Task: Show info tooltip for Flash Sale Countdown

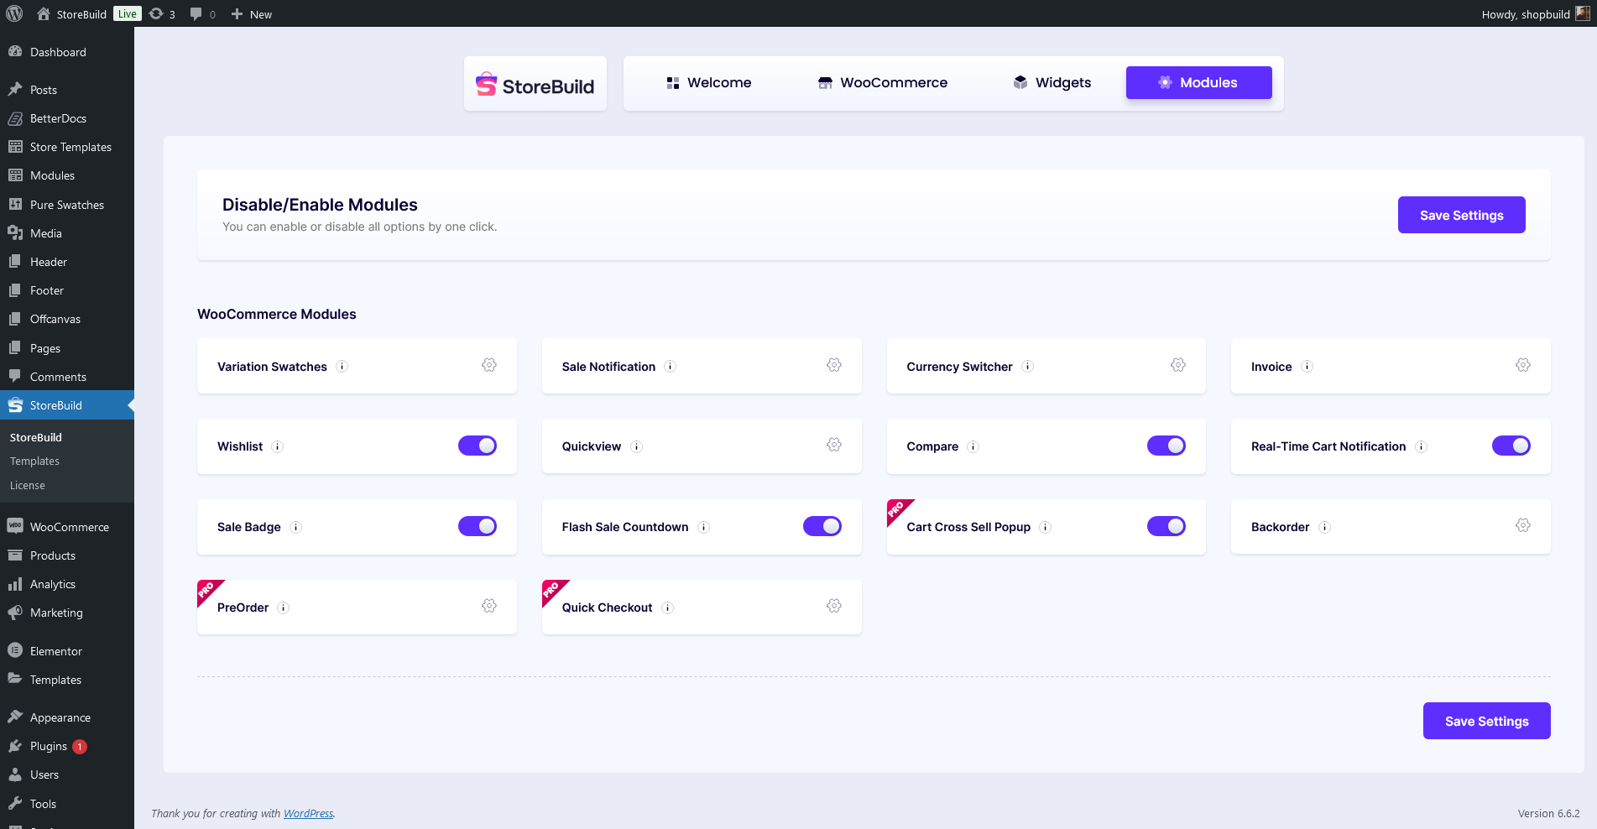Action: (704, 528)
